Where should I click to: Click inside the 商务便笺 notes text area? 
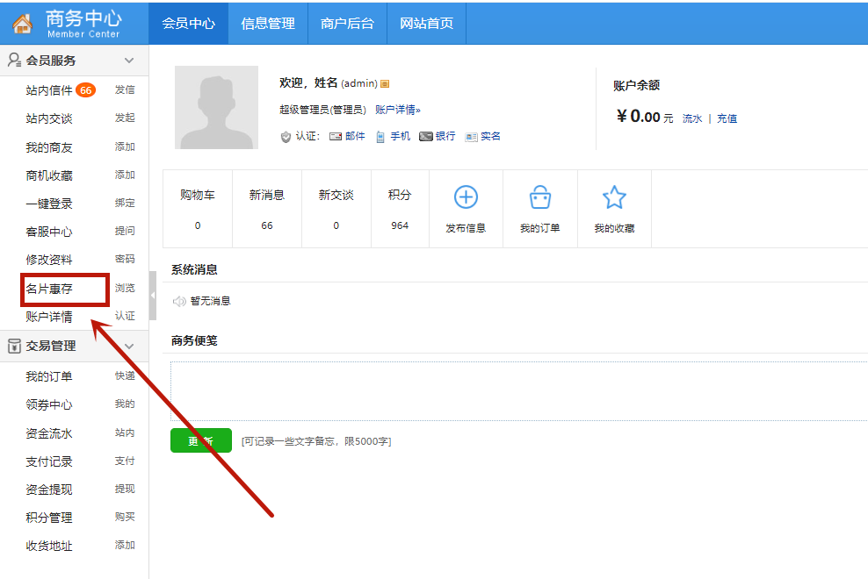(518, 391)
